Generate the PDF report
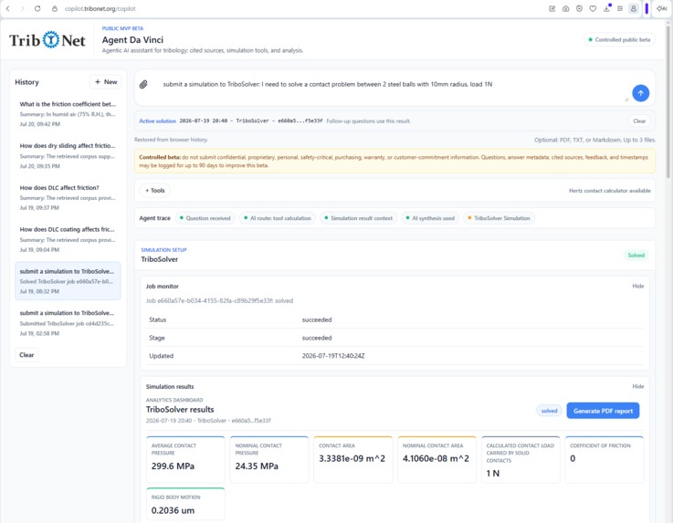This screenshot has width=673, height=523. click(603, 411)
